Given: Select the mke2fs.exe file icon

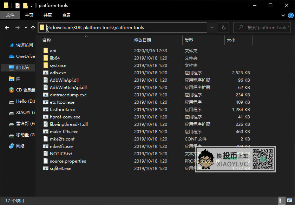Looking at the screenshot, I should (x=46, y=146).
